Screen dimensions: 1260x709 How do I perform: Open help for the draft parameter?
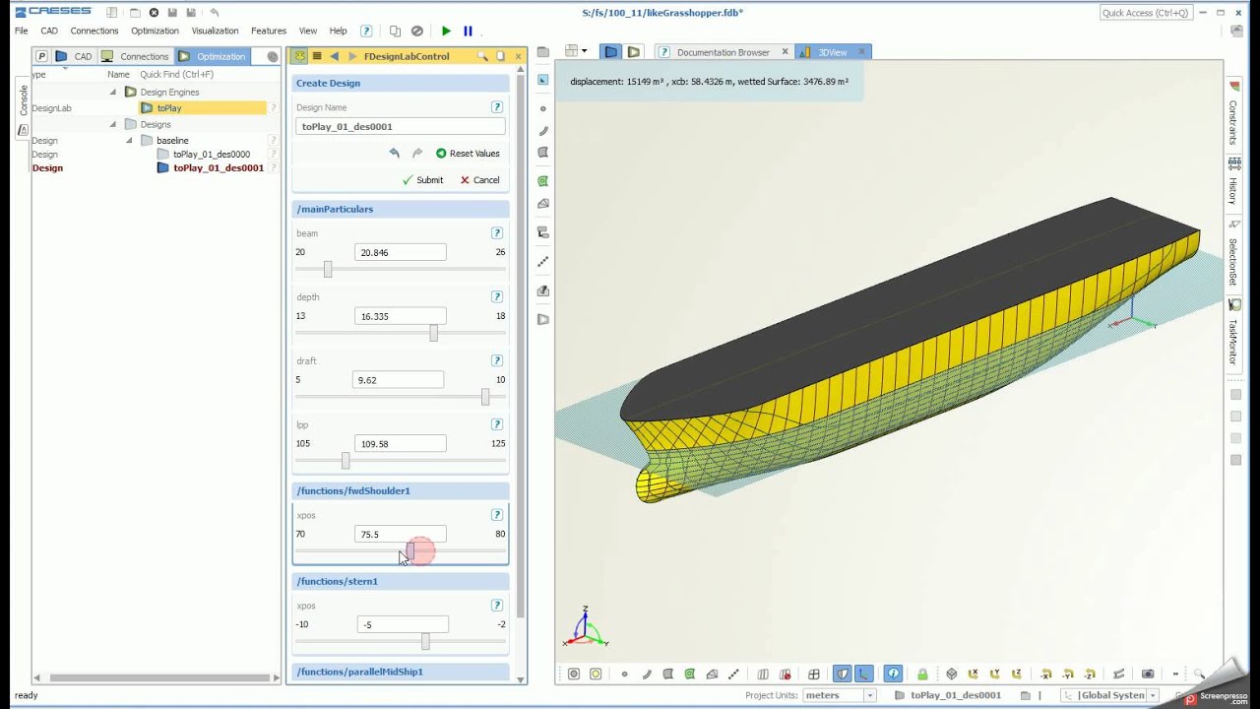(497, 360)
